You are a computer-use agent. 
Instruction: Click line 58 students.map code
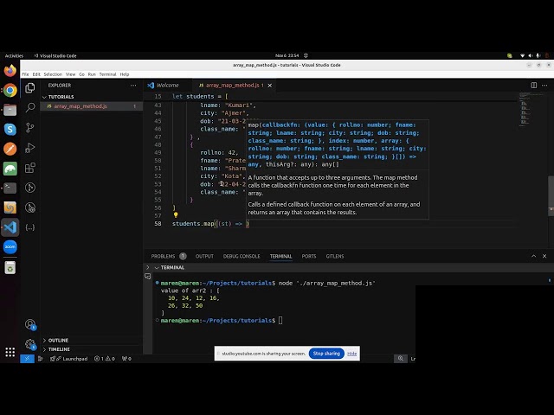point(210,224)
